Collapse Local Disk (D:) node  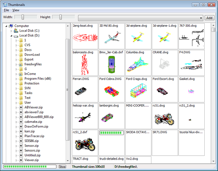(11, 36)
